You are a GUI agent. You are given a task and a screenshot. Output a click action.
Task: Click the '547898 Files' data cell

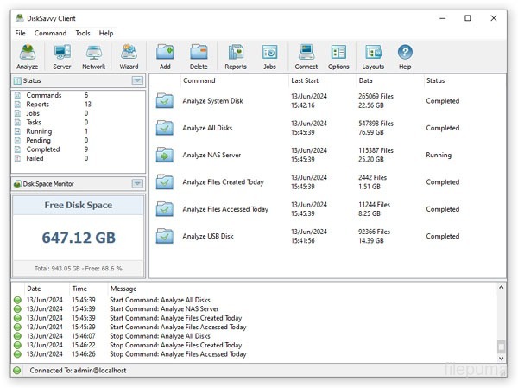click(x=376, y=124)
